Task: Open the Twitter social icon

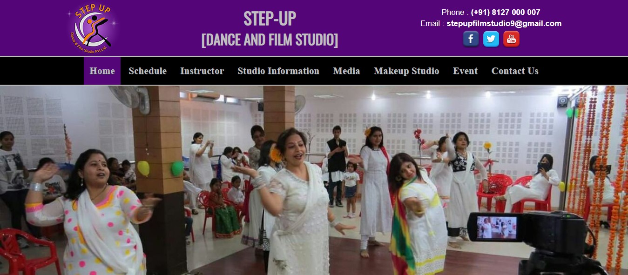Action: 491,39
